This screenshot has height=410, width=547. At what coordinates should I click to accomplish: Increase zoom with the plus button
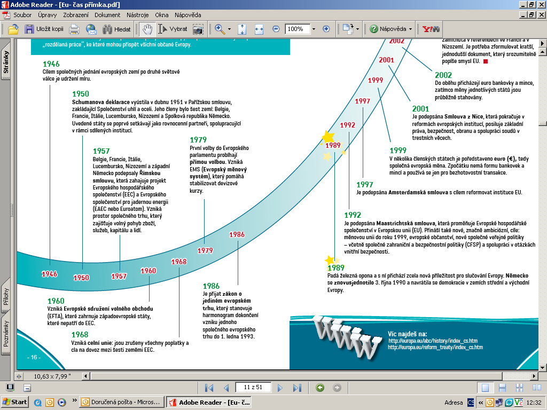point(326,29)
